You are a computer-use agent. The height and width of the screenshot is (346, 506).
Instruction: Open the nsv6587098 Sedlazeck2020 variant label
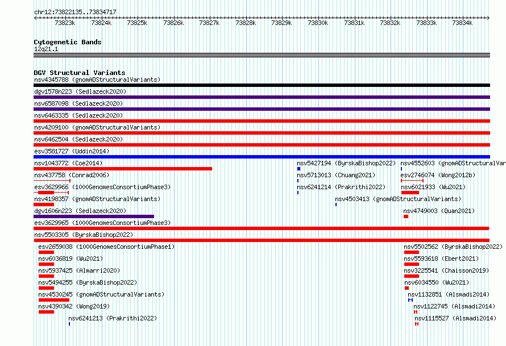pos(78,103)
